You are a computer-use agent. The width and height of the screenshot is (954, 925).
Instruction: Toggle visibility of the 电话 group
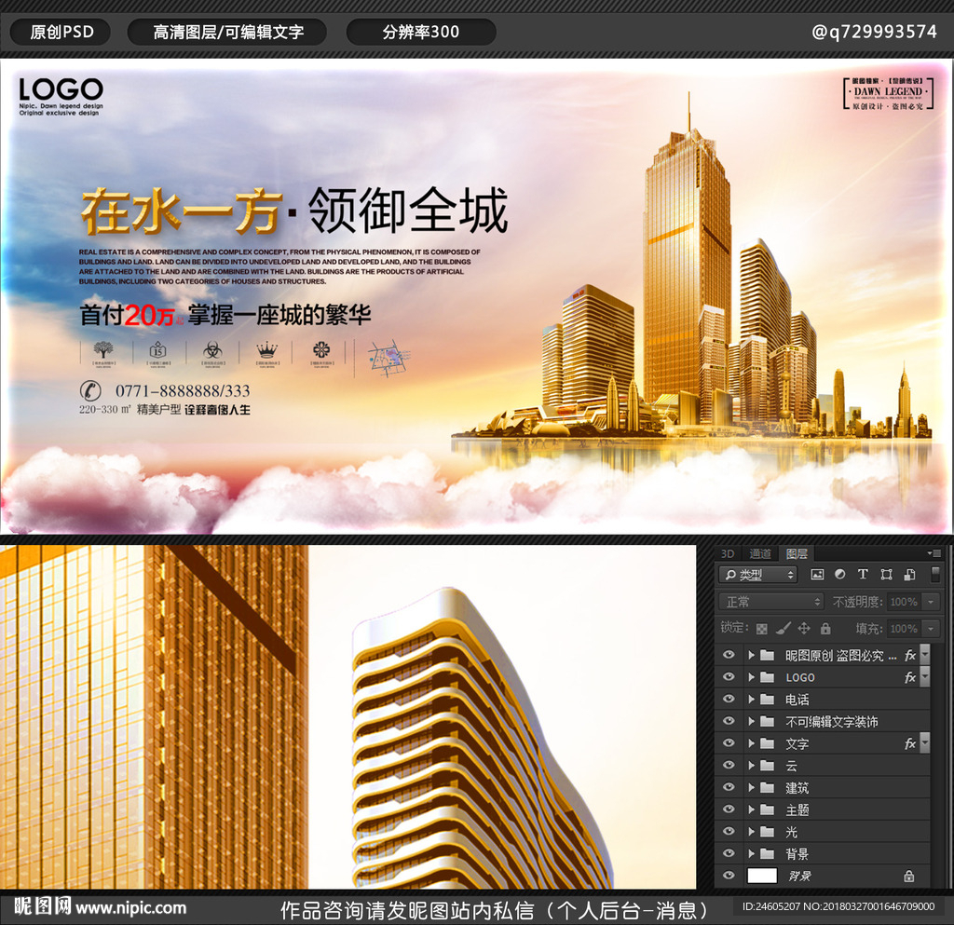pos(729,700)
